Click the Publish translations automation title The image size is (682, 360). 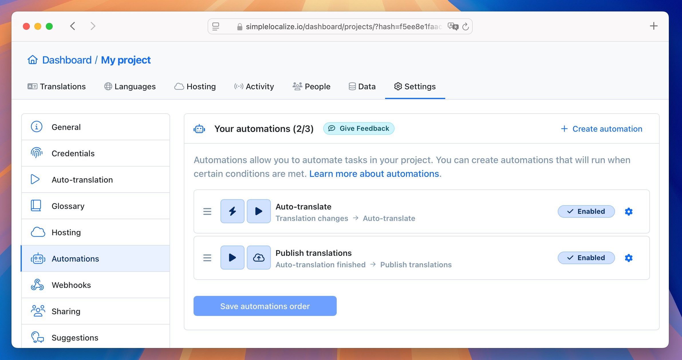coord(314,253)
